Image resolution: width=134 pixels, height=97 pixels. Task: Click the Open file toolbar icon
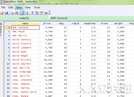pyautogui.click(x=2, y=13)
